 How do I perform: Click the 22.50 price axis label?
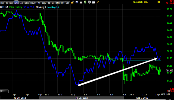click(169, 37)
